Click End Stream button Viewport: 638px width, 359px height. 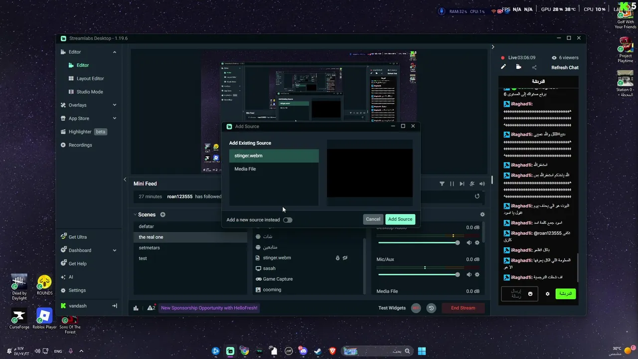pyautogui.click(x=463, y=308)
